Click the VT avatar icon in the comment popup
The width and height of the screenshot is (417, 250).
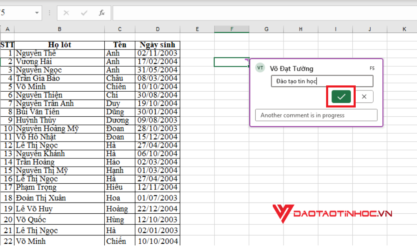[260, 67]
